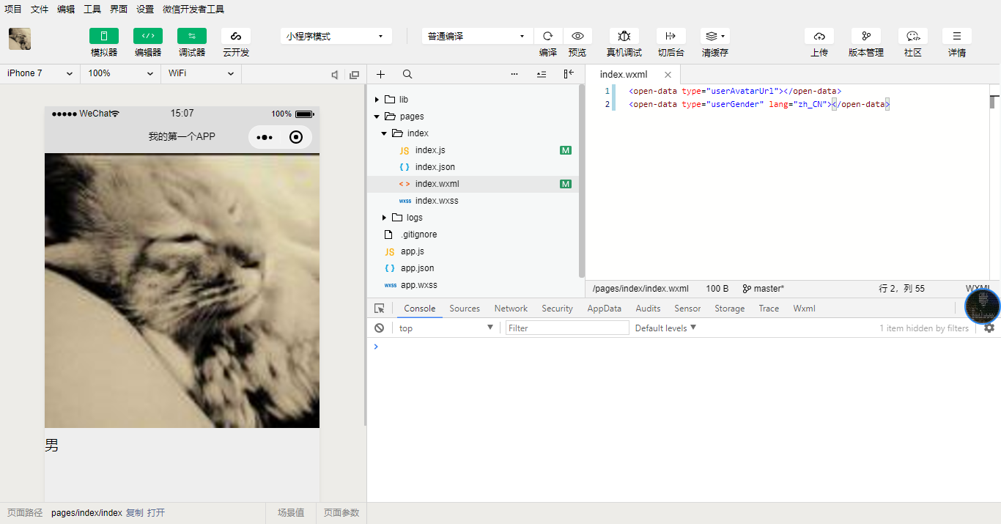Toggle the simulator panel button
The width and height of the screenshot is (1001, 524).
104,36
